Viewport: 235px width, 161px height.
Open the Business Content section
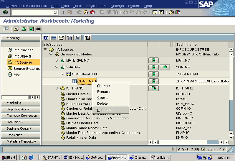click(21, 128)
